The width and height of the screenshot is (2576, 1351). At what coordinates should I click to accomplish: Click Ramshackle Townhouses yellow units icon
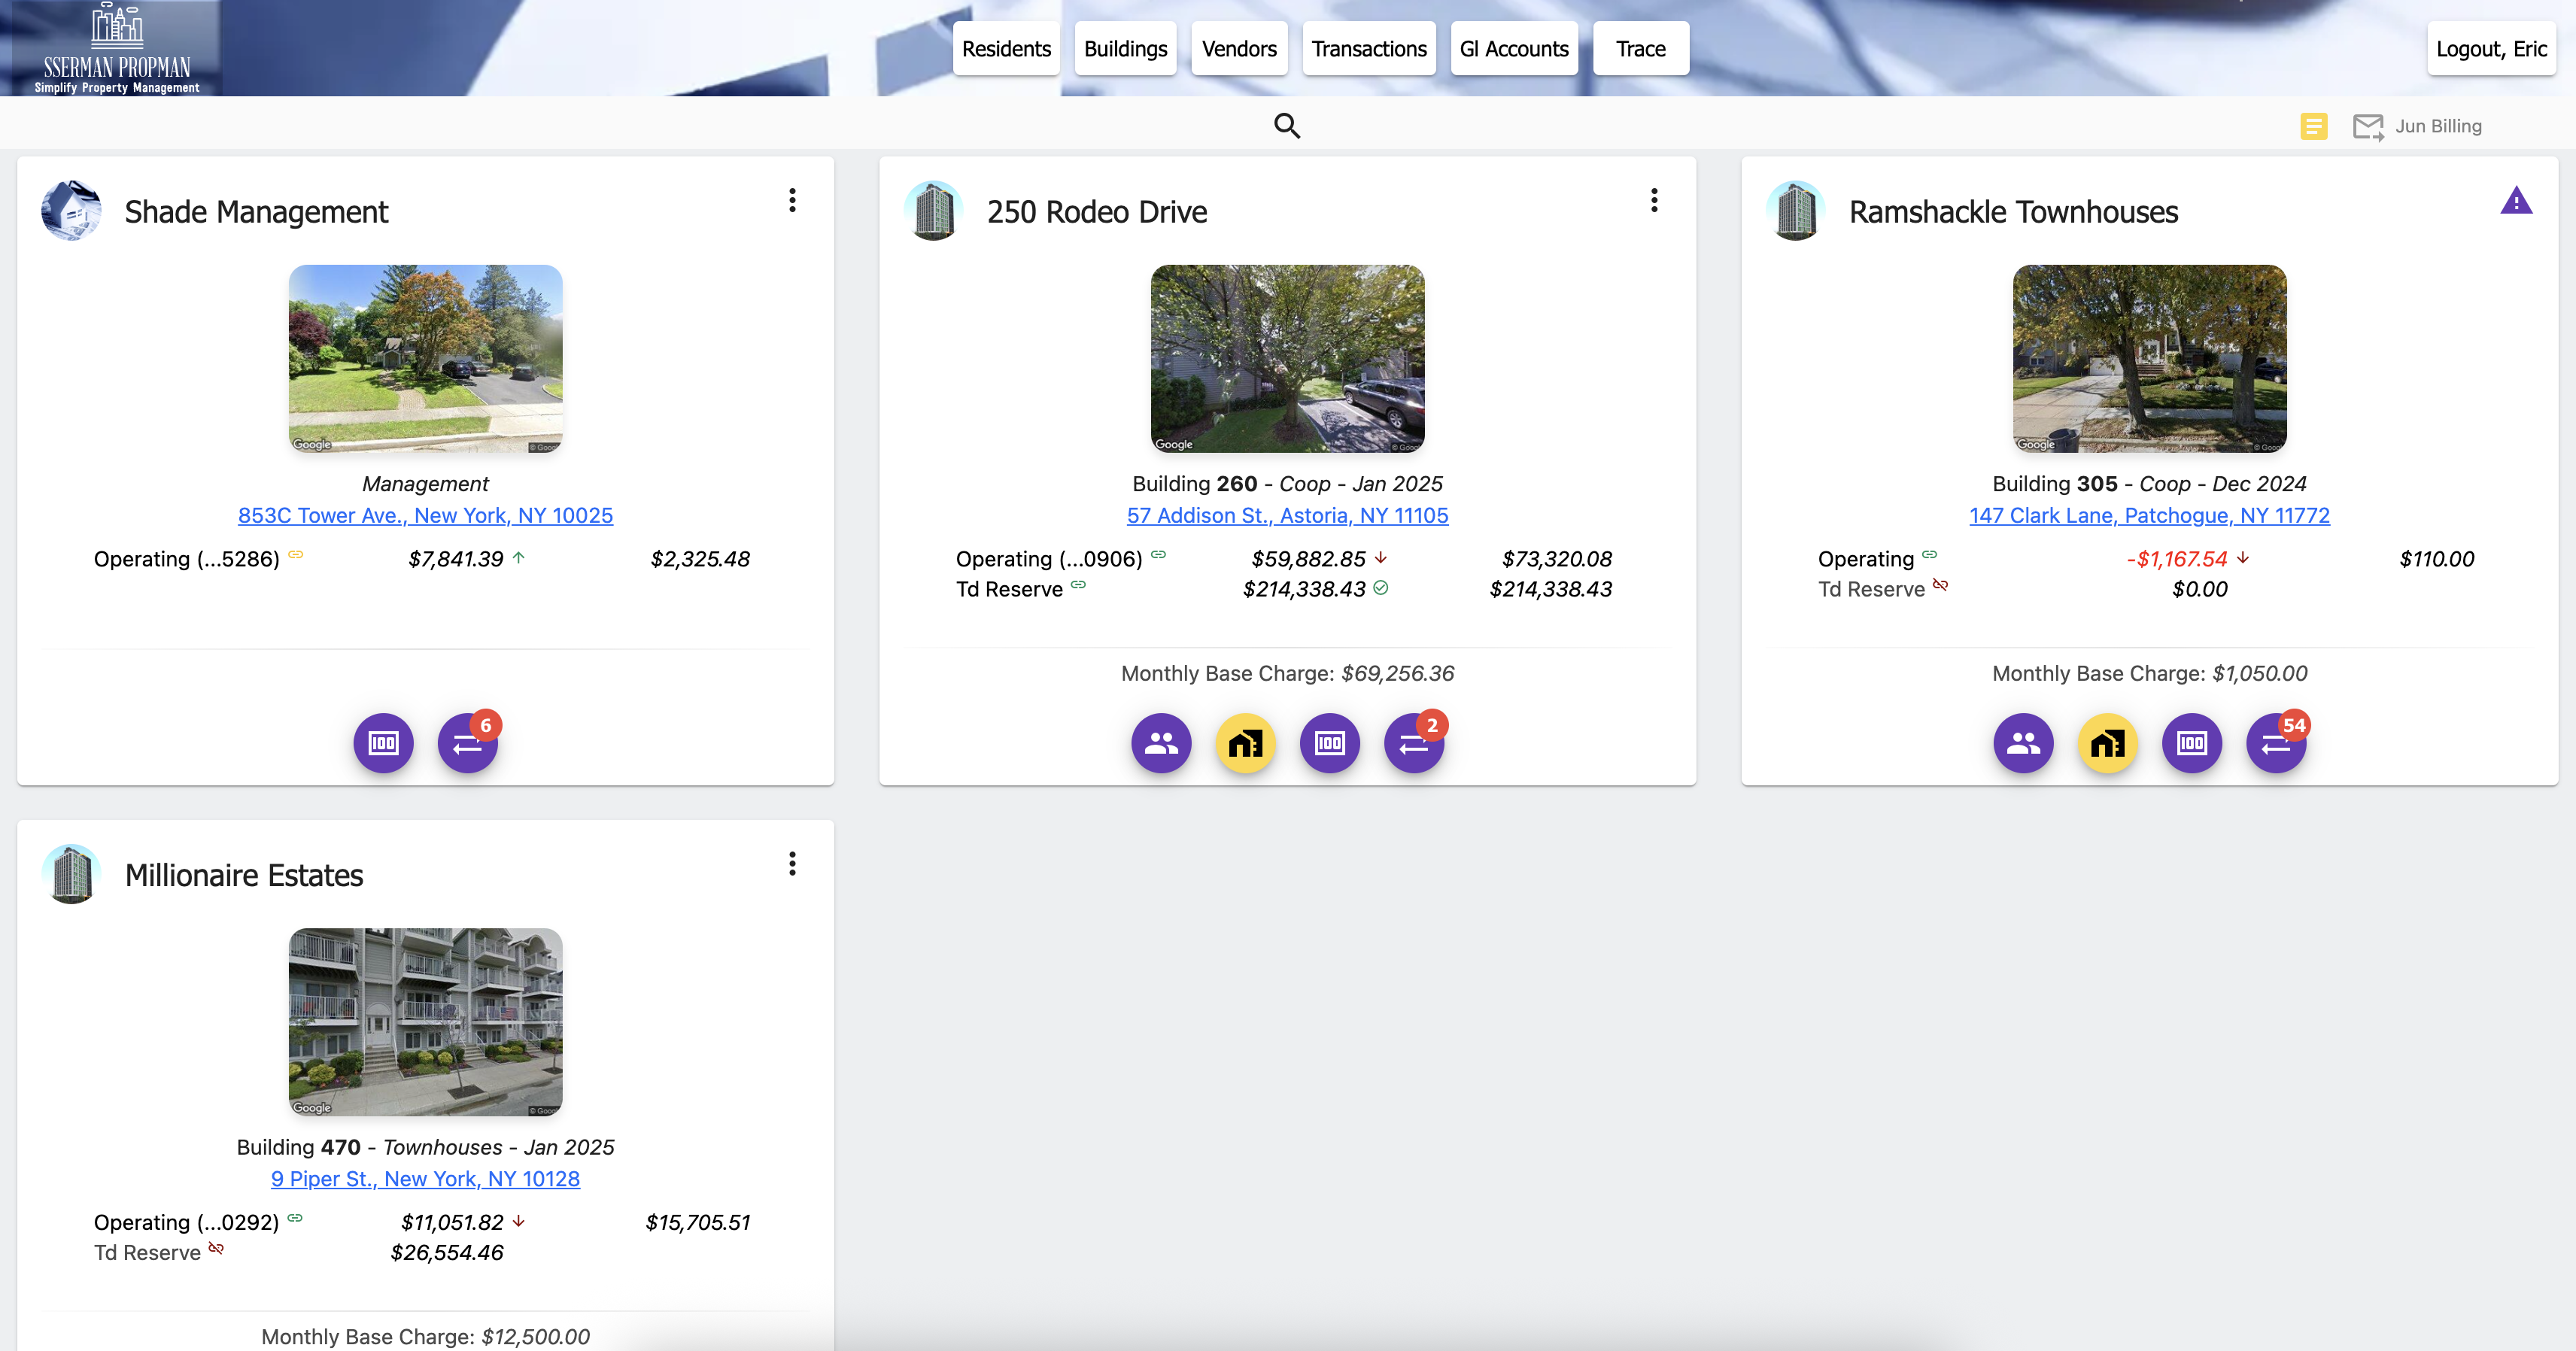pos(2107,743)
